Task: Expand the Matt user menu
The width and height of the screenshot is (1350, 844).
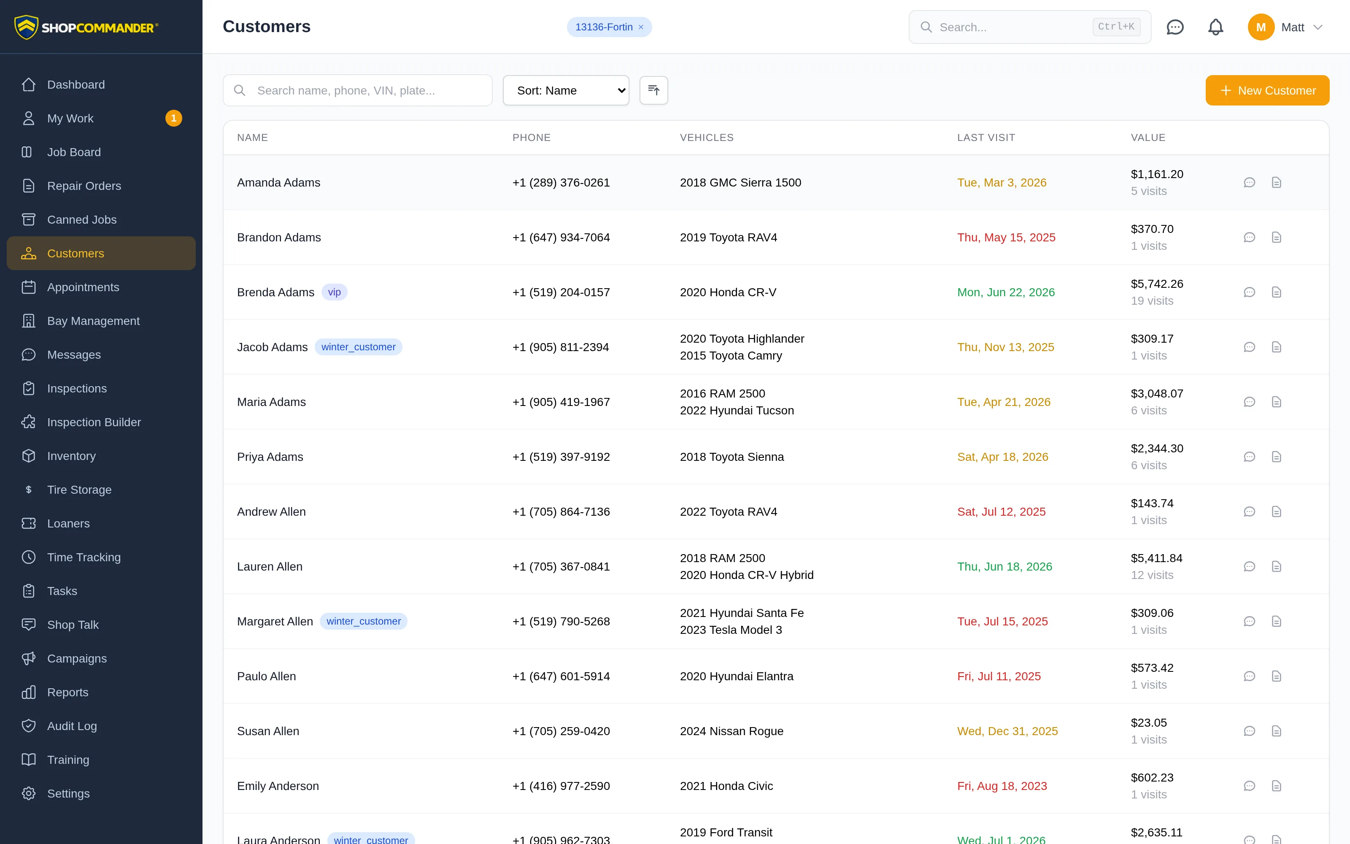Action: click(1285, 27)
